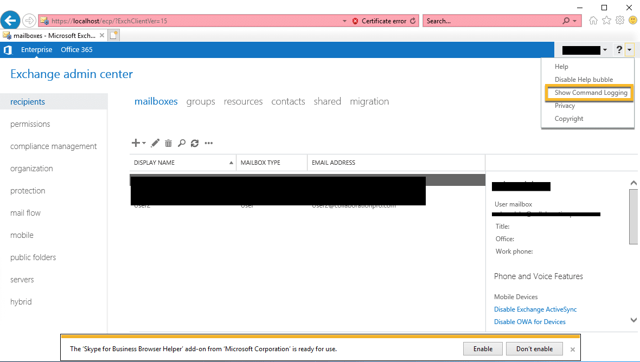Toggle Show Command Logging in help menu
640x362 pixels.
click(x=589, y=93)
